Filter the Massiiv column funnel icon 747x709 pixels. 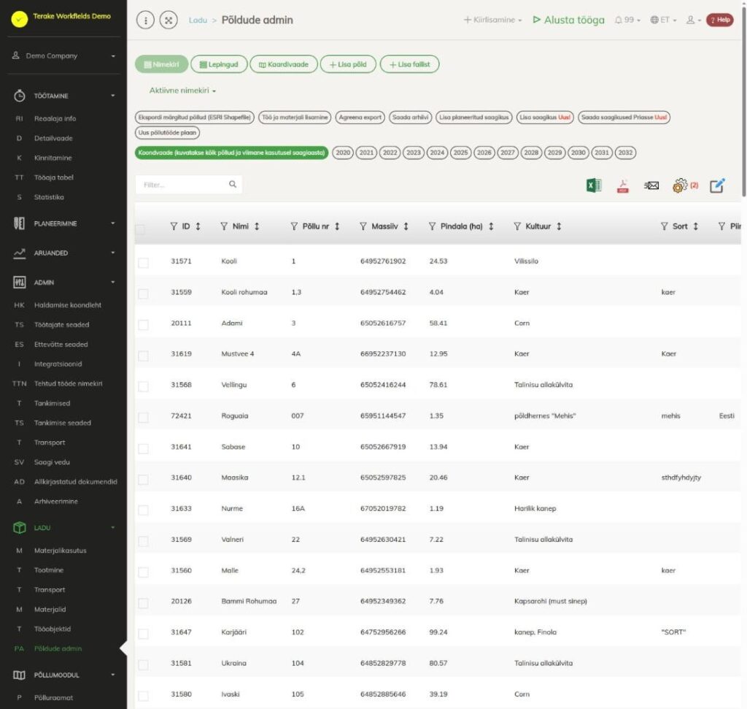[x=363, y=226]
